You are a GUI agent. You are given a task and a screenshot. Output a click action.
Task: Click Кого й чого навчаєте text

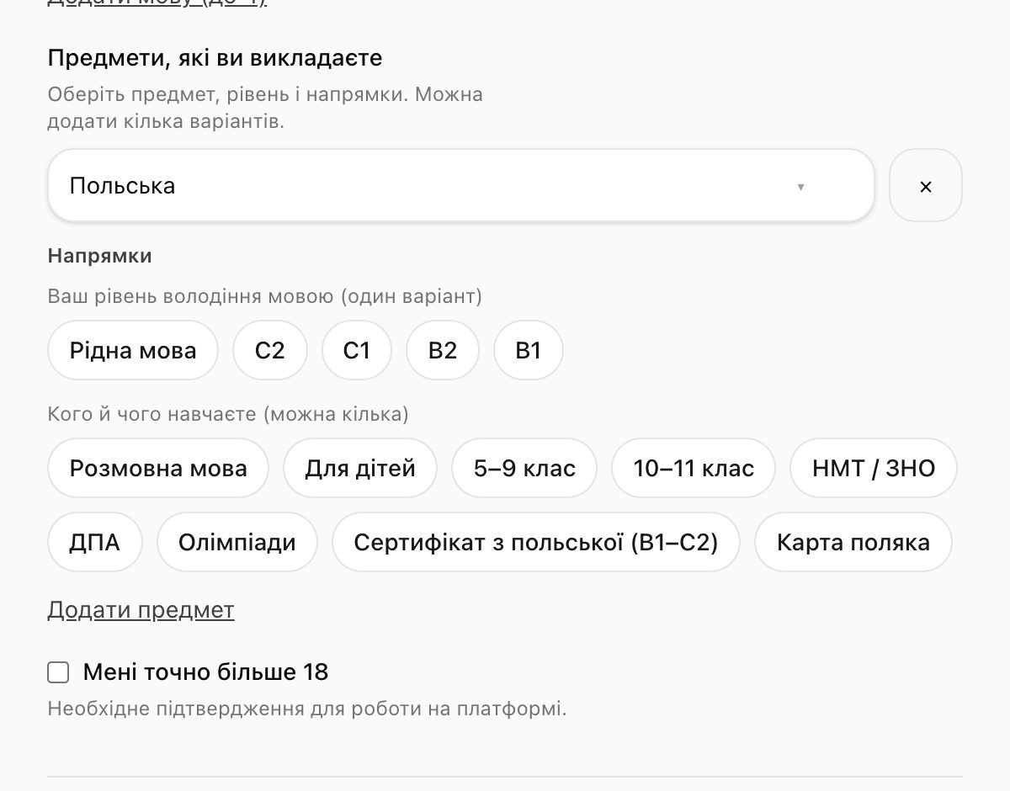click(154, 415)
